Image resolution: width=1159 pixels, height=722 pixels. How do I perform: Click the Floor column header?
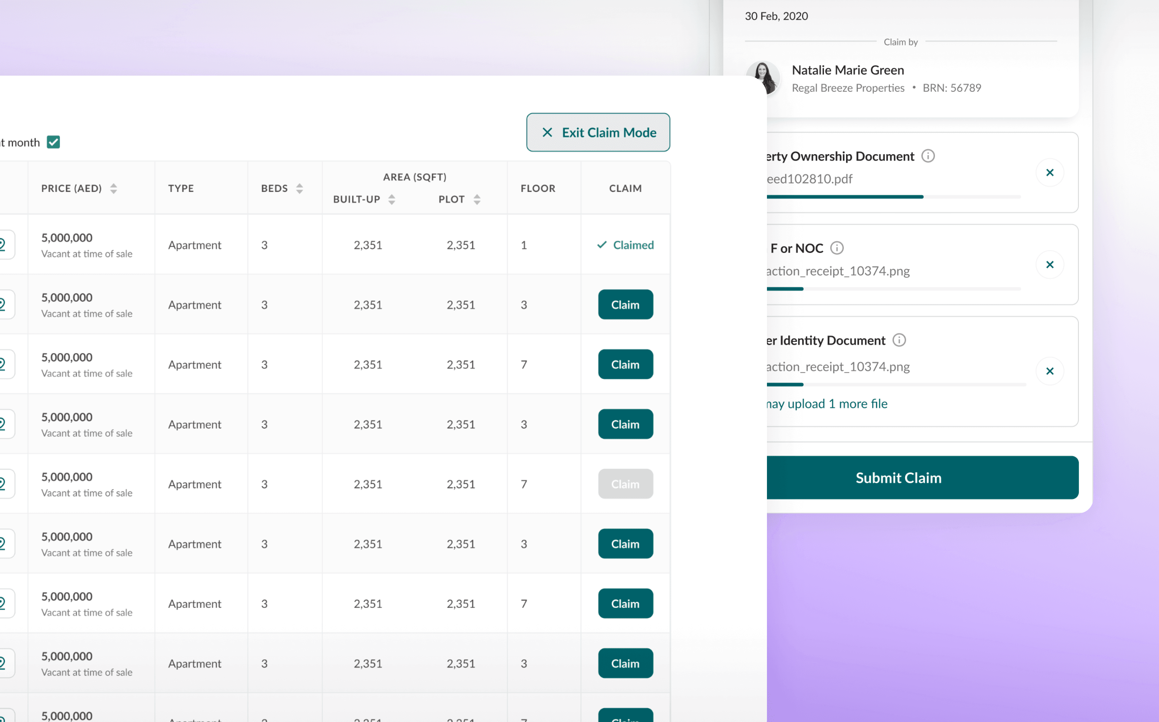tap(538, 188)
